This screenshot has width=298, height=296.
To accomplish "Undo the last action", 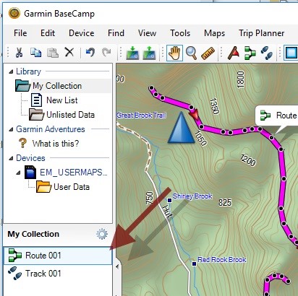I will 90,52.
